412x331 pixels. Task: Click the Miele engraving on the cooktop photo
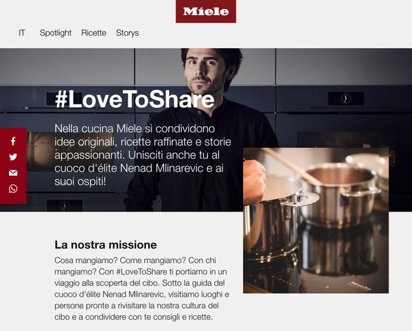tap(360, 286)
